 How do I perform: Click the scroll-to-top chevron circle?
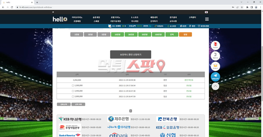(x=216, y=86)
